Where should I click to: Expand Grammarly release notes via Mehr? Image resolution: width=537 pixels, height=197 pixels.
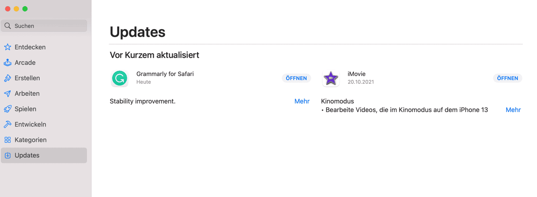(302, 101)
